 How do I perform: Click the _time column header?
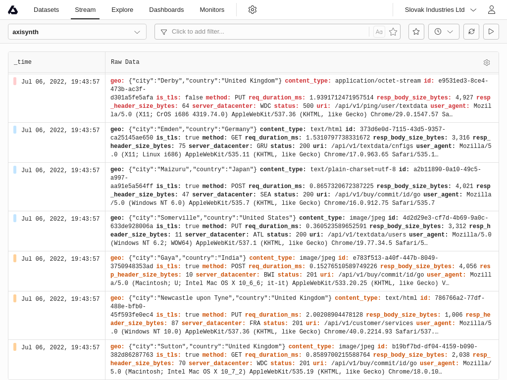click(x=23, y=62)
